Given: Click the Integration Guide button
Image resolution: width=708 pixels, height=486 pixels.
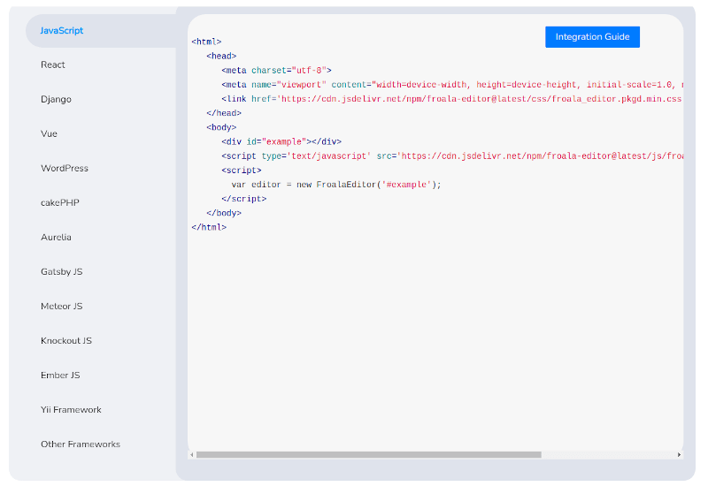Looking at the screenshot, I should pyautogui.click(x=592, y=36).
